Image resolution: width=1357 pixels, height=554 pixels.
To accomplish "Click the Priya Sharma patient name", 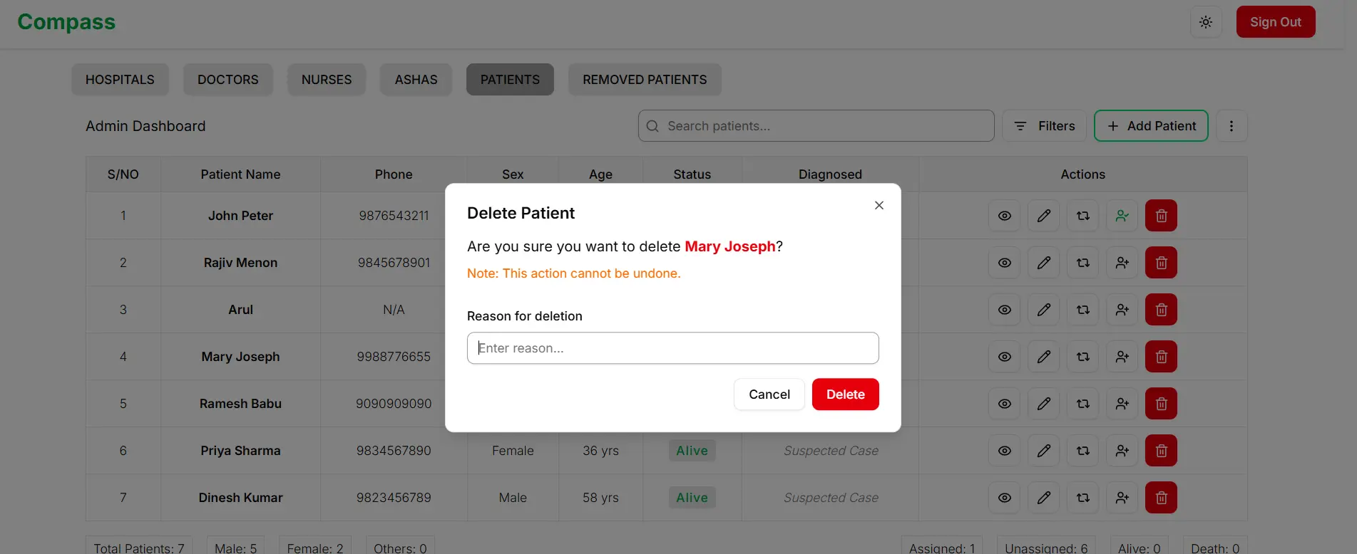I will (240, 451).
